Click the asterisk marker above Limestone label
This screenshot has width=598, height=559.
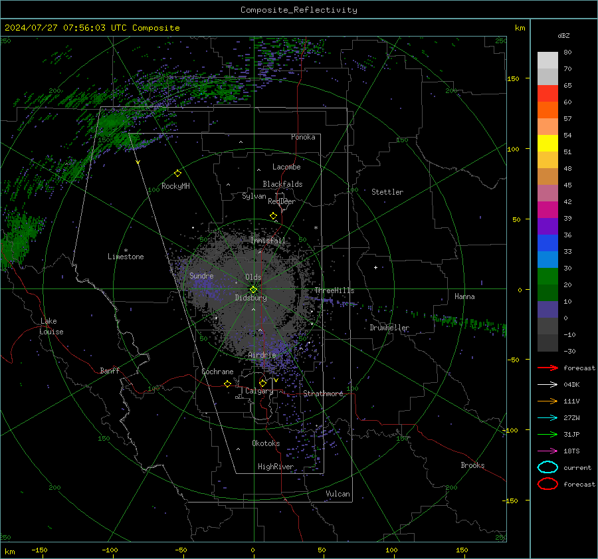click(x=126, y=251)
